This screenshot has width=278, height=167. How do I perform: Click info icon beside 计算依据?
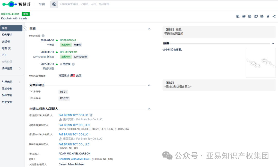pos(73,64)
